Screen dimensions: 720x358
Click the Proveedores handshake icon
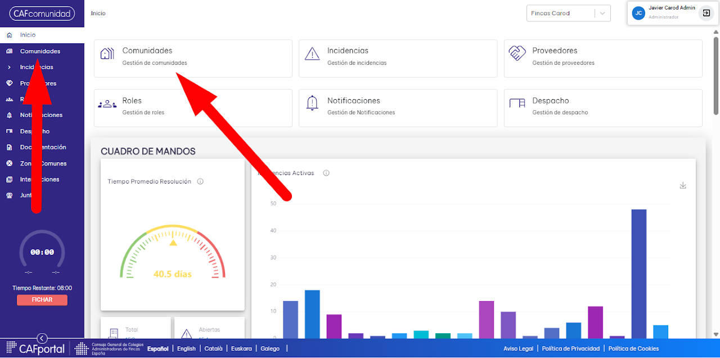click(x=517, y=53)
